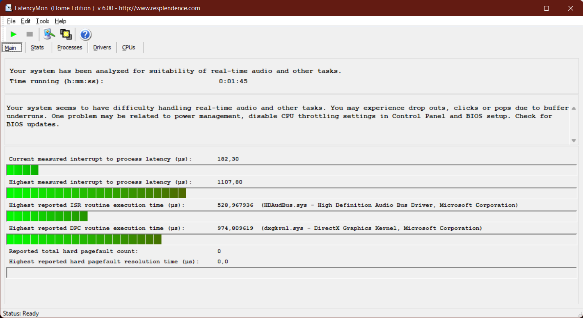The width and height of the screenshot is (583, 318).
Task: Click the current interrupt to process latency bar
Action: (291, 170)
